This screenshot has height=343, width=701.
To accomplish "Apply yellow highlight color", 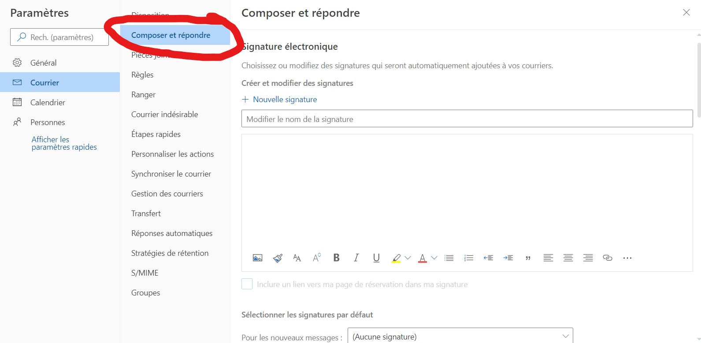I will click(396, 258).
